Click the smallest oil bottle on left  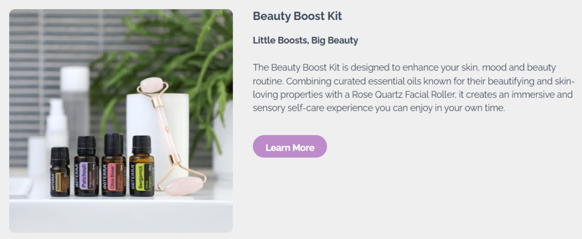(x=60, y=175)
